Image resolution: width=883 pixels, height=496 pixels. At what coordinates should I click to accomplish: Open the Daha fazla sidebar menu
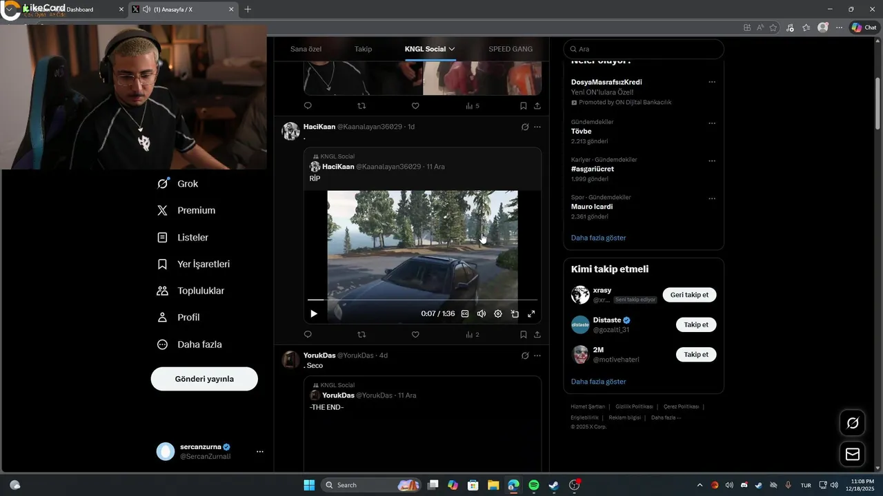pyautogui.click(x=190, y=344)
